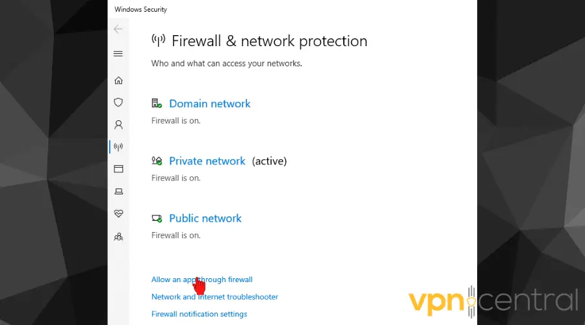Screen dimensions: 585x325
Task: Click Allow an app through firewall
Action: pos(201,279)
